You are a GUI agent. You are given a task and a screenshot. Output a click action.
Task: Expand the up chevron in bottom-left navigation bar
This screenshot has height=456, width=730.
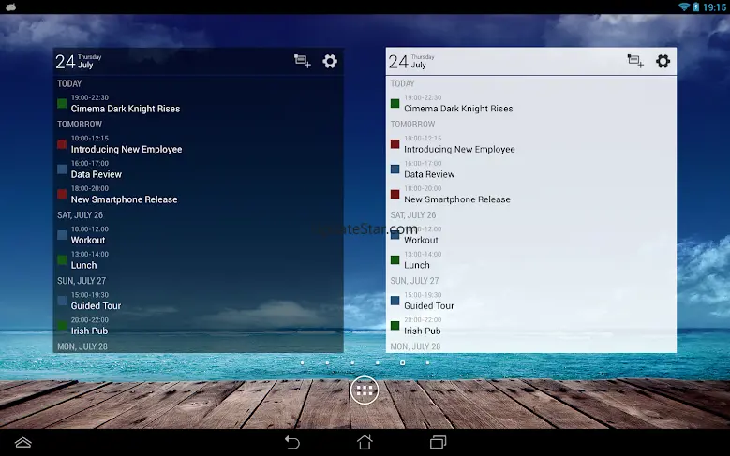[23, 442]
